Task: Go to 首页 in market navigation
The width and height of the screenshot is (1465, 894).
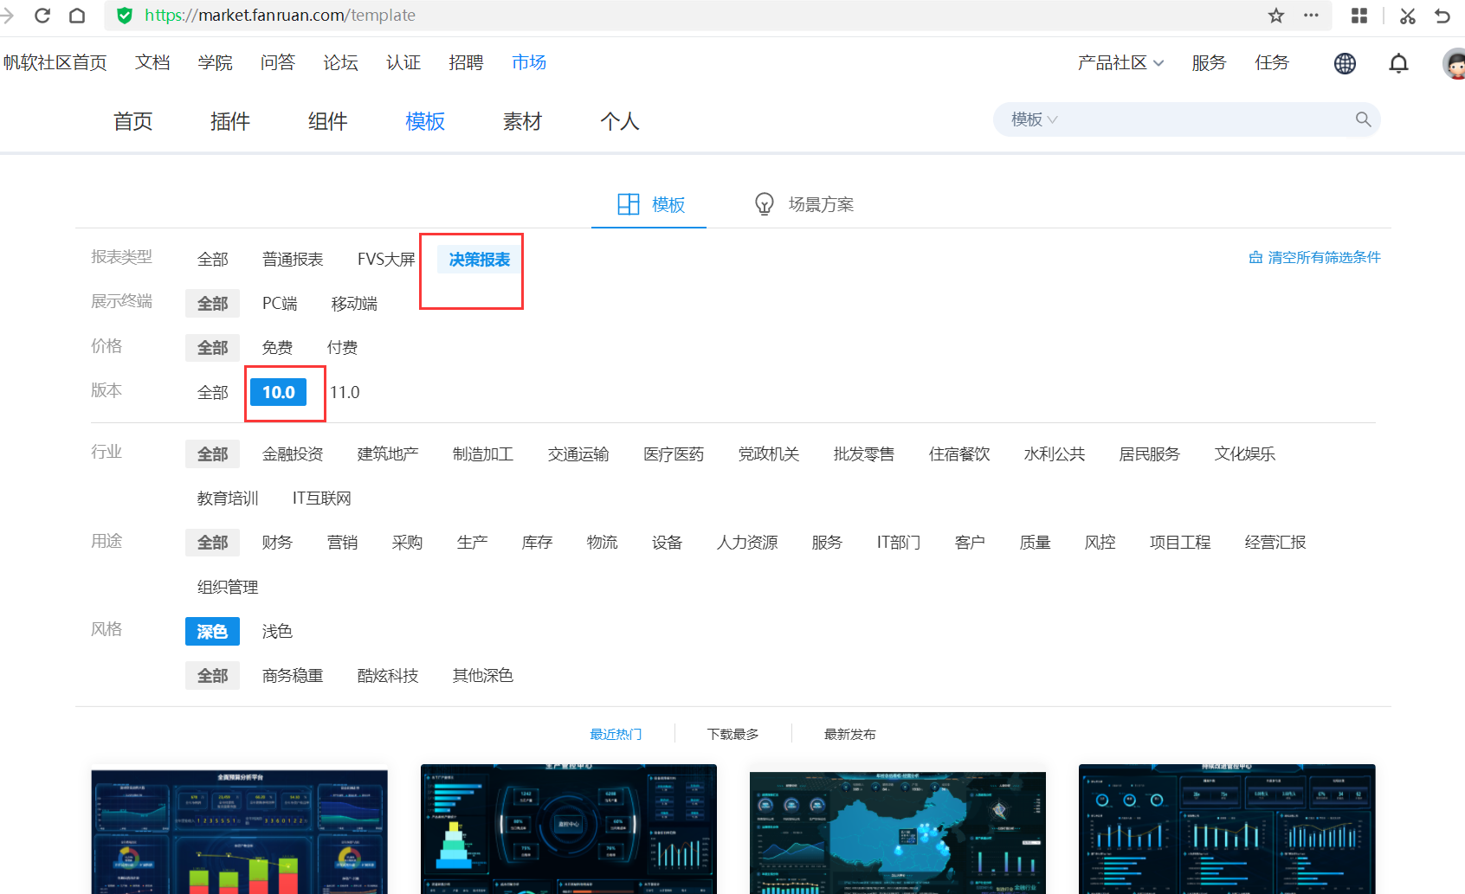Action: (x=133, y=121)
